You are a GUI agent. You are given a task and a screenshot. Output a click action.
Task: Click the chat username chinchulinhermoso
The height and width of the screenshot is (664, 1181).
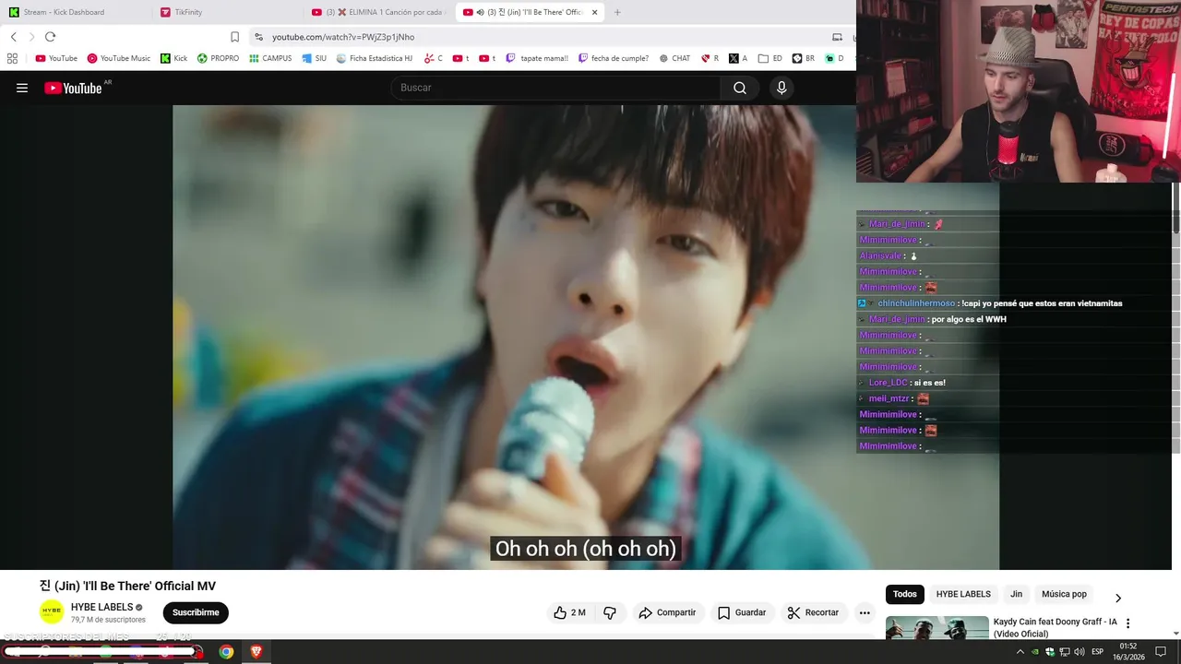(x=916, y=303)
